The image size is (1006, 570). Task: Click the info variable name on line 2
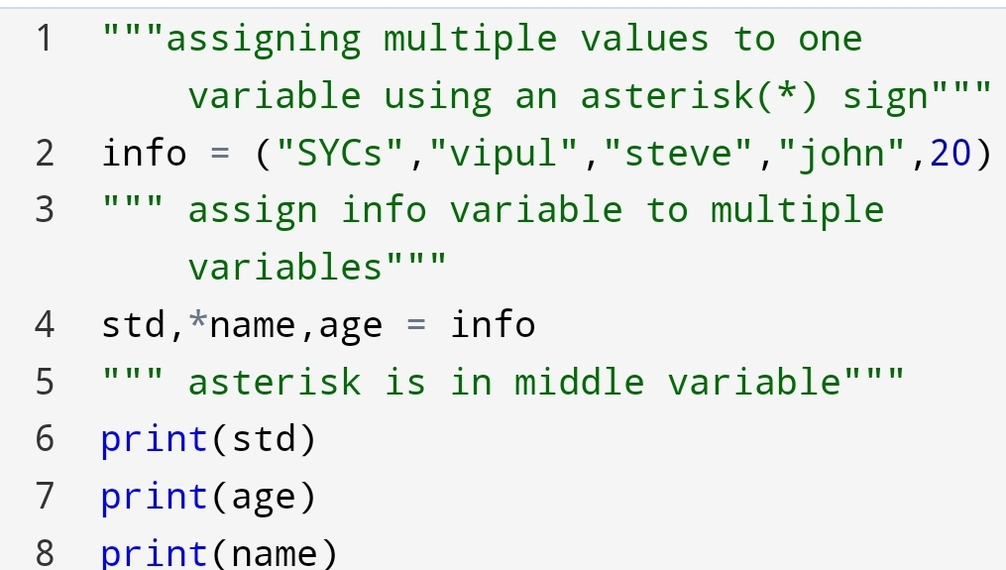tap(144, 154)
